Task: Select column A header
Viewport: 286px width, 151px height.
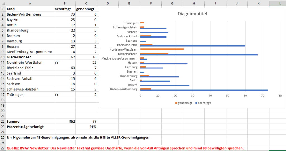Action: (30, 3)
